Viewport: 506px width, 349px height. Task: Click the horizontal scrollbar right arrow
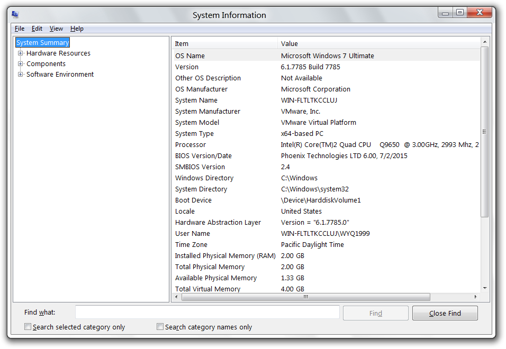point(475,297)
